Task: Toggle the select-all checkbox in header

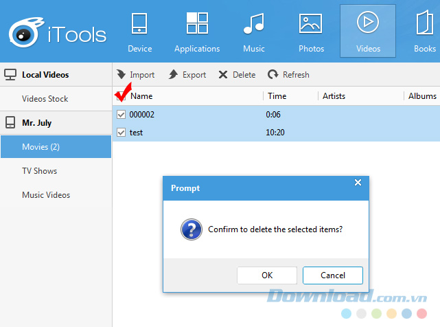Action: tap(119, 96)
